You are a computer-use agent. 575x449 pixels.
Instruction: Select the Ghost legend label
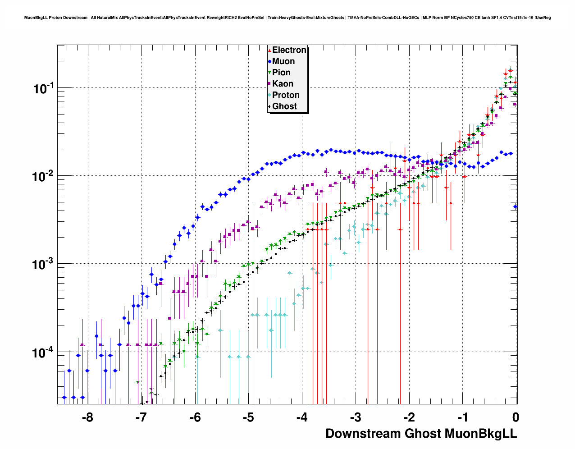pyautogui.click(x=284, y=106)
